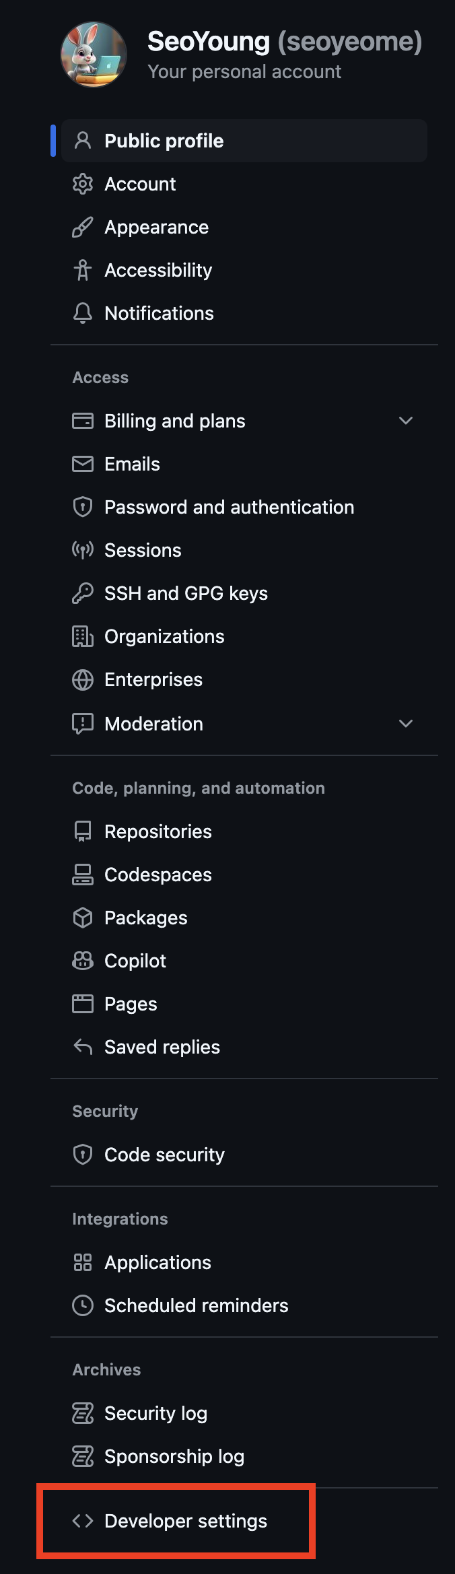Open the Public profile menu item
Screen dimensions: 455x1574
point(244,141)
